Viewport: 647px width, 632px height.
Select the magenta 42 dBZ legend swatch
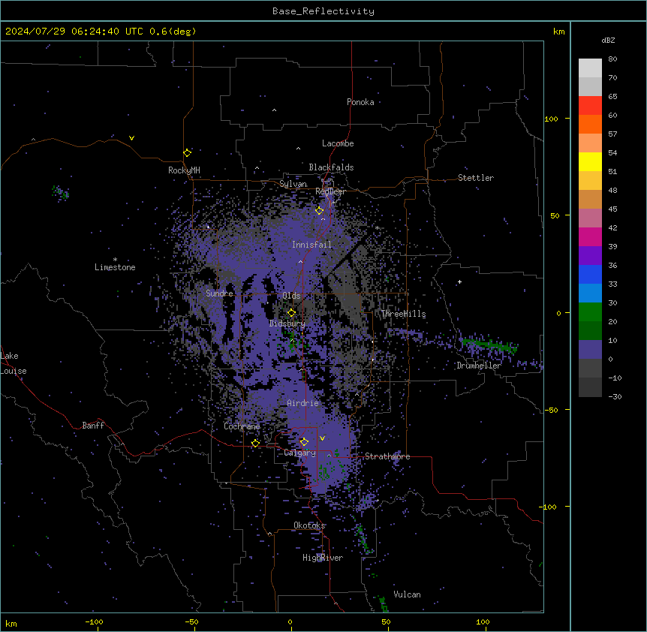click(590, 236)
